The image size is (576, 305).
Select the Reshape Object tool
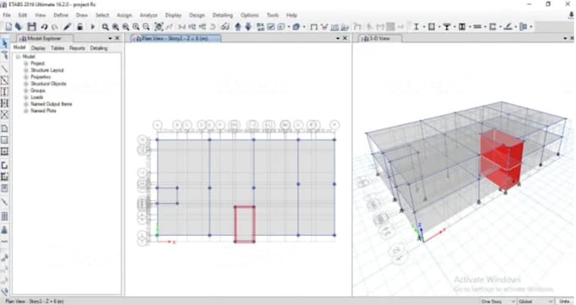pos(5,56)
